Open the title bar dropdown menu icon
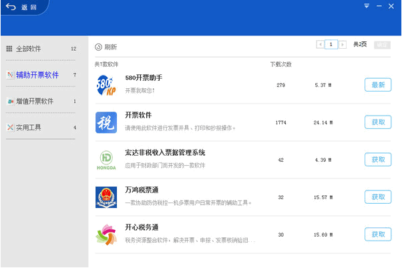The width and height of the screenshot is (402, 268). coord(367,6)
